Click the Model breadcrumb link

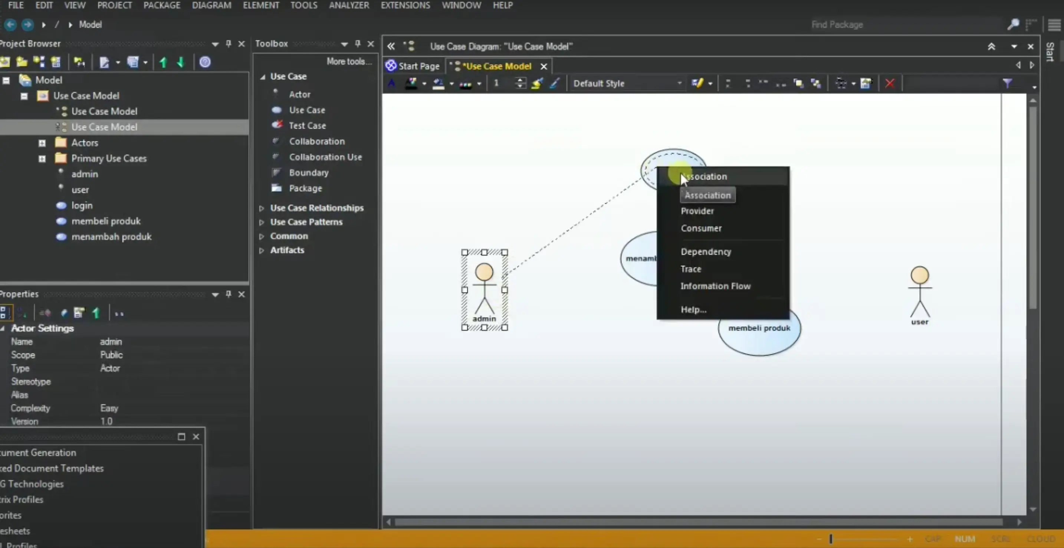point(91,24)
